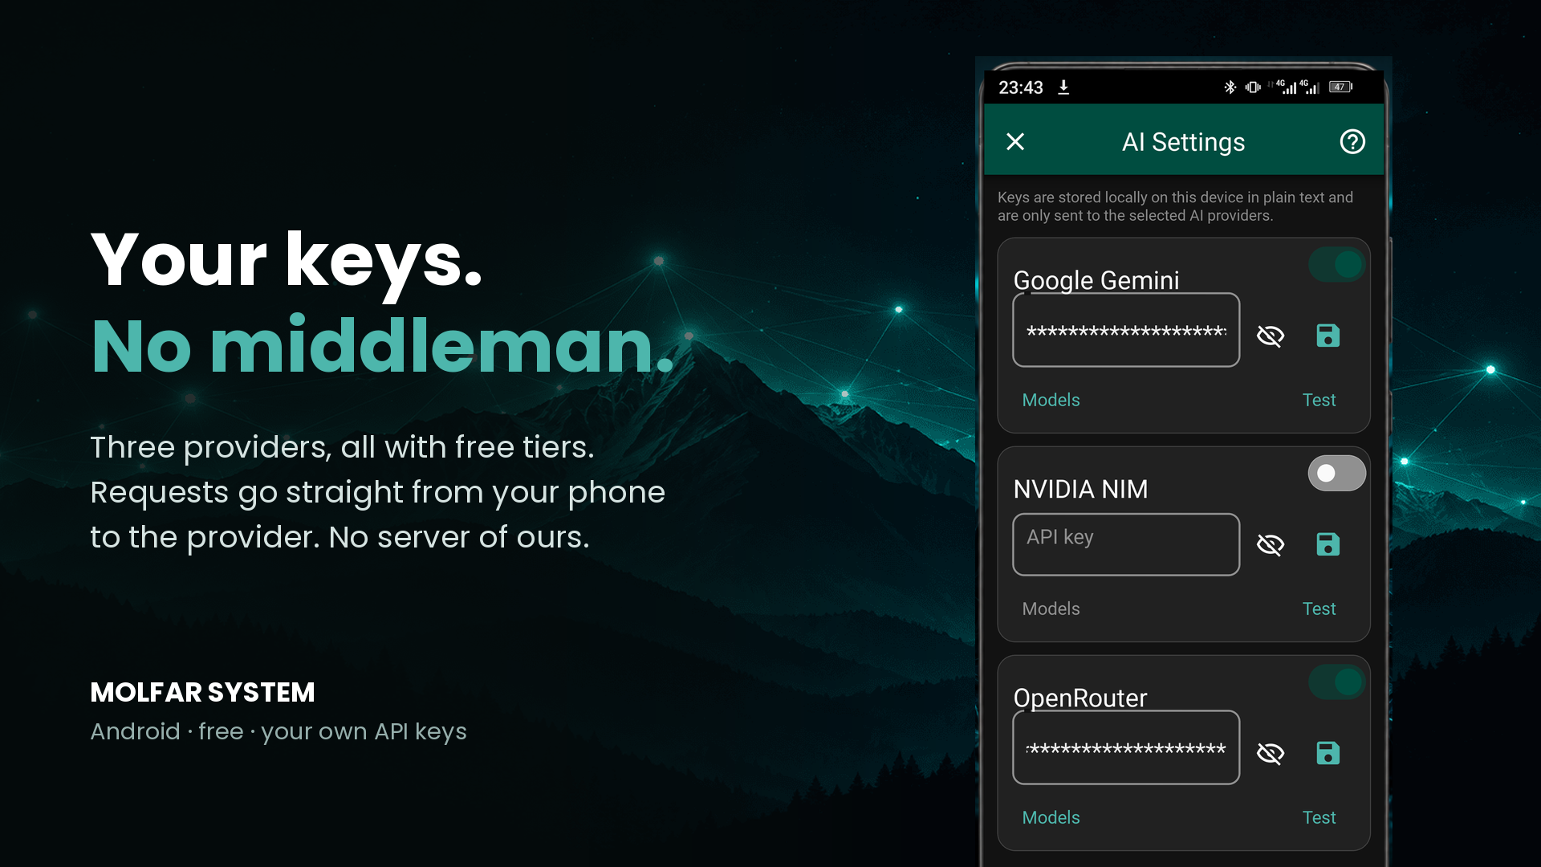Image resolution: width=1541 pixels, height=867 pixels.
Task: Show the Google Gemini API key
Action: pyautogui.click(x=1271, y=336)
